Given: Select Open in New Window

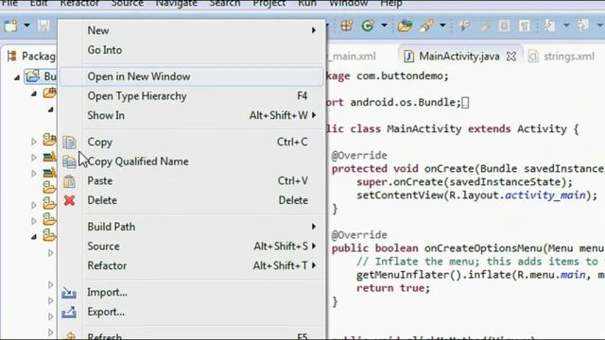Looking at the screenshot, I should pyautogui.click(x=191, y=76).
